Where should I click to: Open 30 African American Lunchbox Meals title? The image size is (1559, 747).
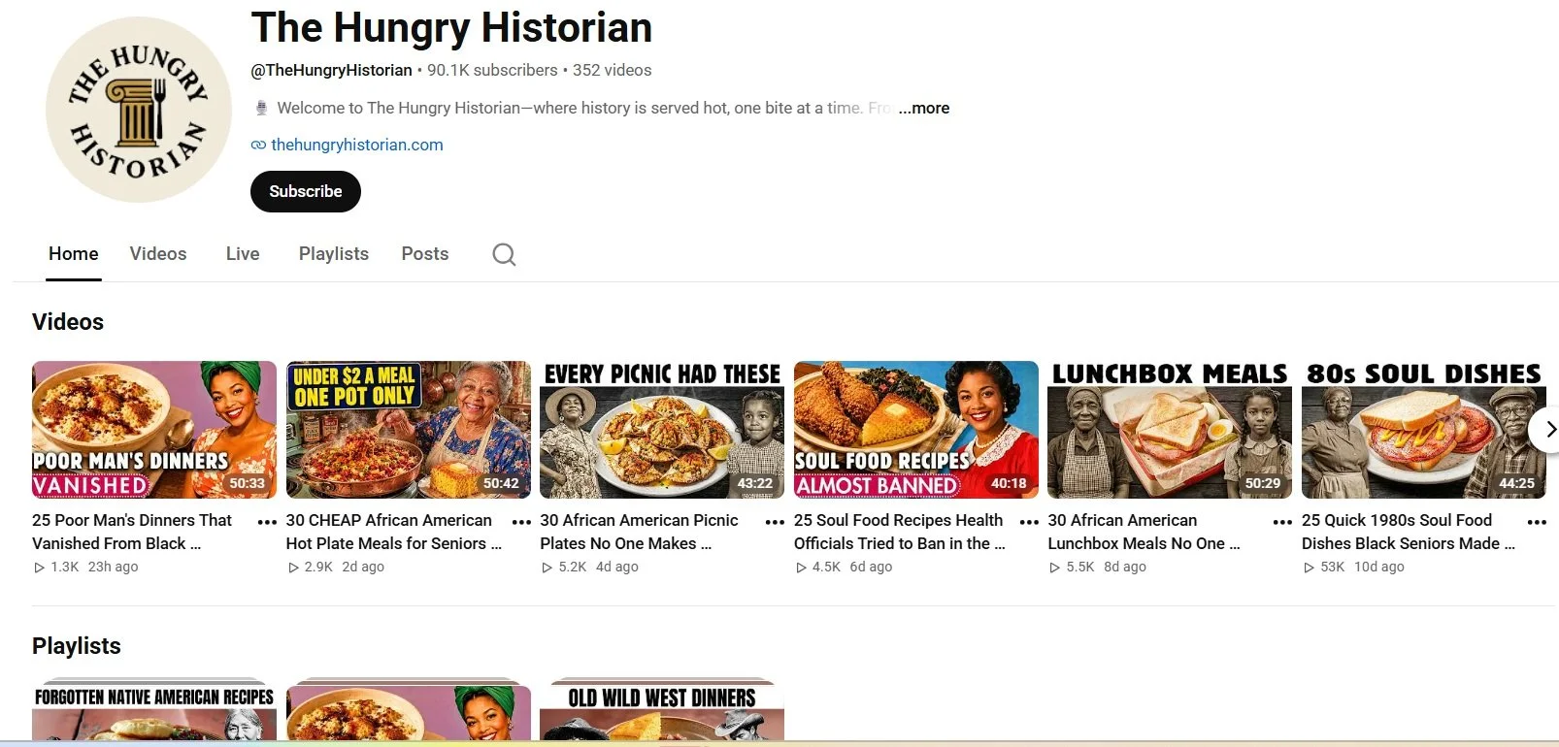[1144, 532]
